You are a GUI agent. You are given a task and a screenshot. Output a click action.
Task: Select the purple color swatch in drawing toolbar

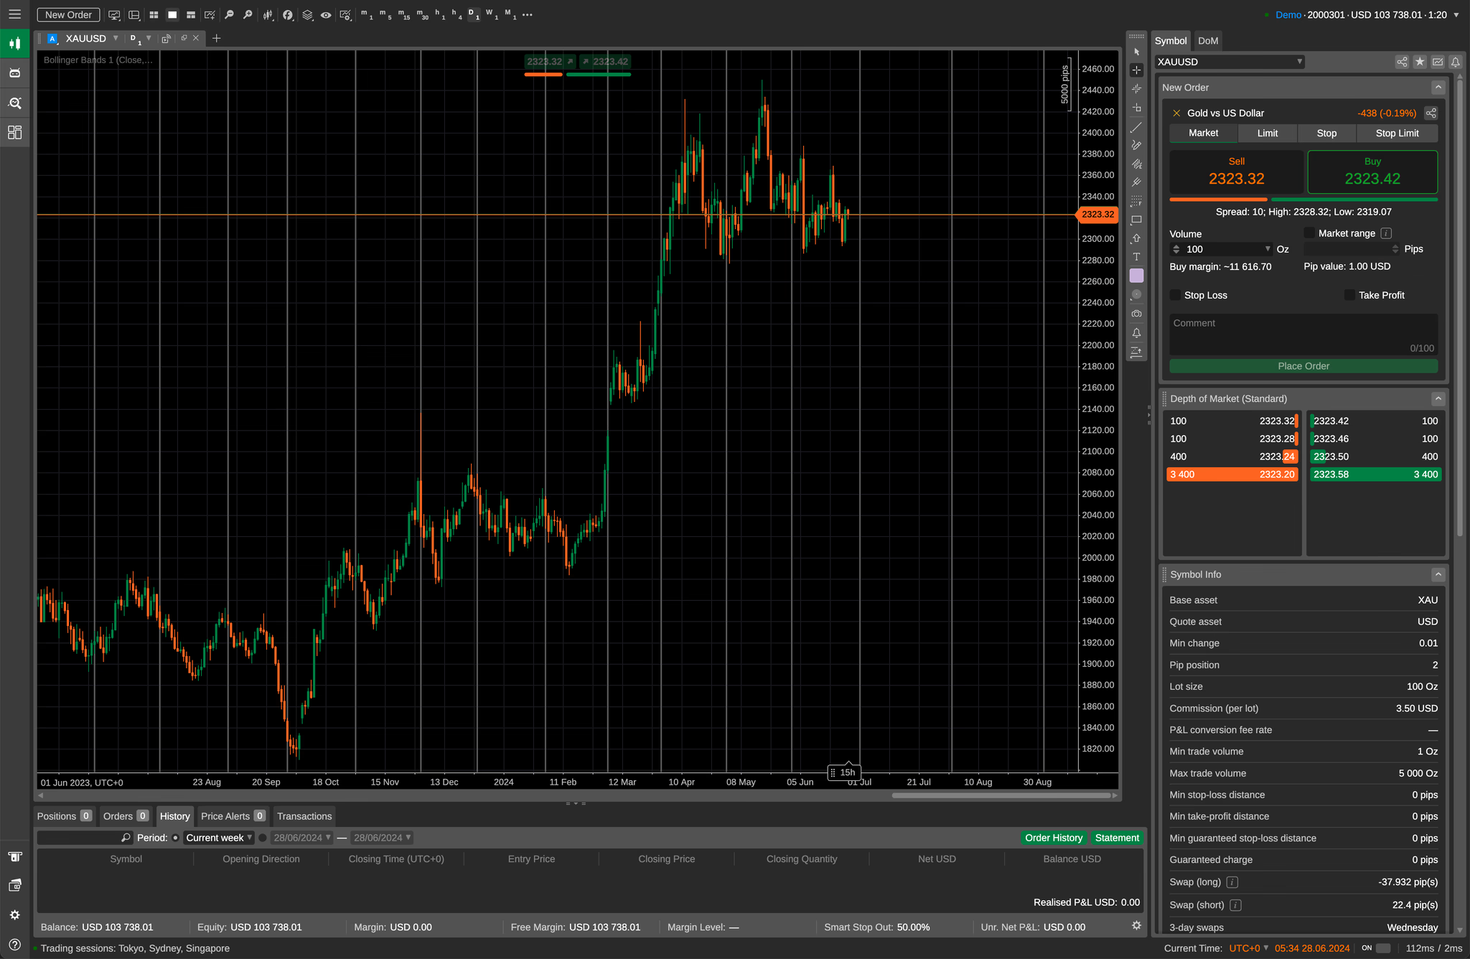coord(1137,275)
